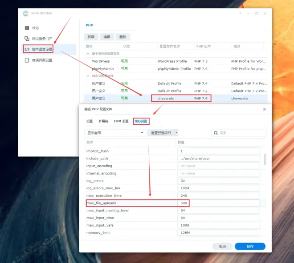Click the 配置文件名称 column header
The height and width of the screenshot is (263, 294).
pyautogui.click(x=176, y=46)
